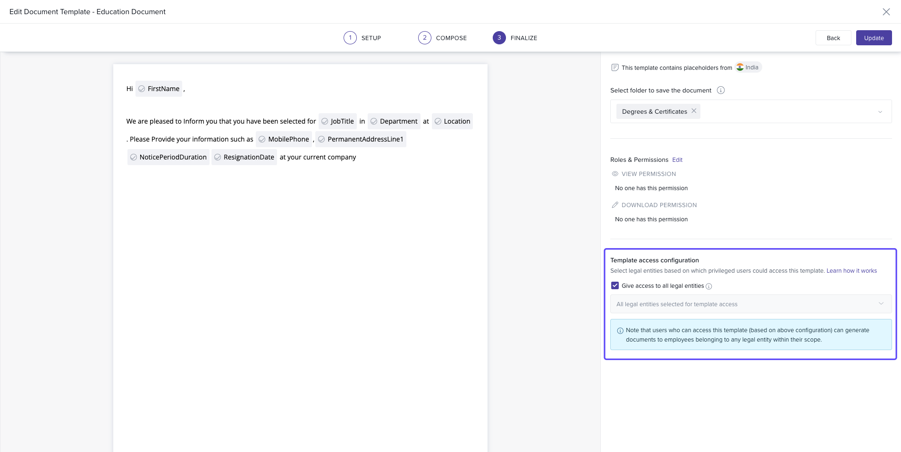Uncheck Give access to all legal entities
This screenshot has height=452, width=901.
coord(615,285)
